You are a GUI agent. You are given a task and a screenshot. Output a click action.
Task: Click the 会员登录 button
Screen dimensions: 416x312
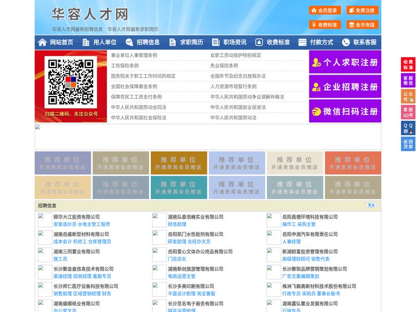(325, 10)
